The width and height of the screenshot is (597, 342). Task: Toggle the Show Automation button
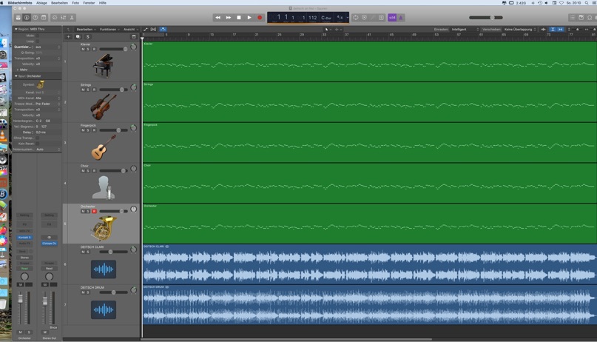(146, 30)
